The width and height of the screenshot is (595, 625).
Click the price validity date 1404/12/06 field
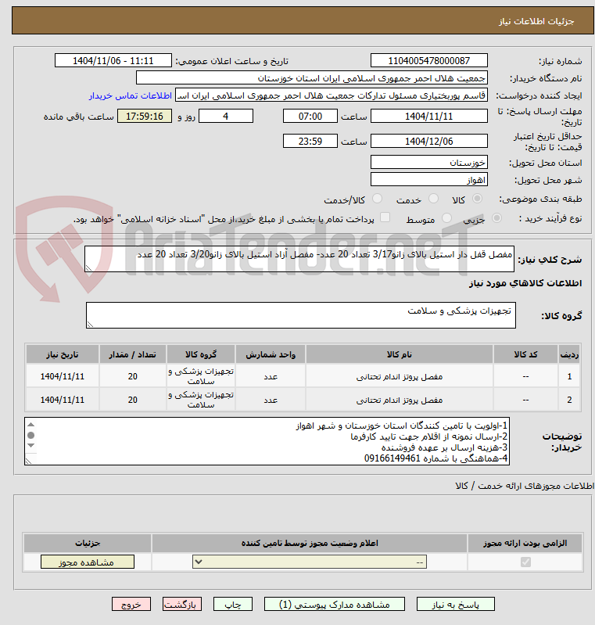coord(428,141)
